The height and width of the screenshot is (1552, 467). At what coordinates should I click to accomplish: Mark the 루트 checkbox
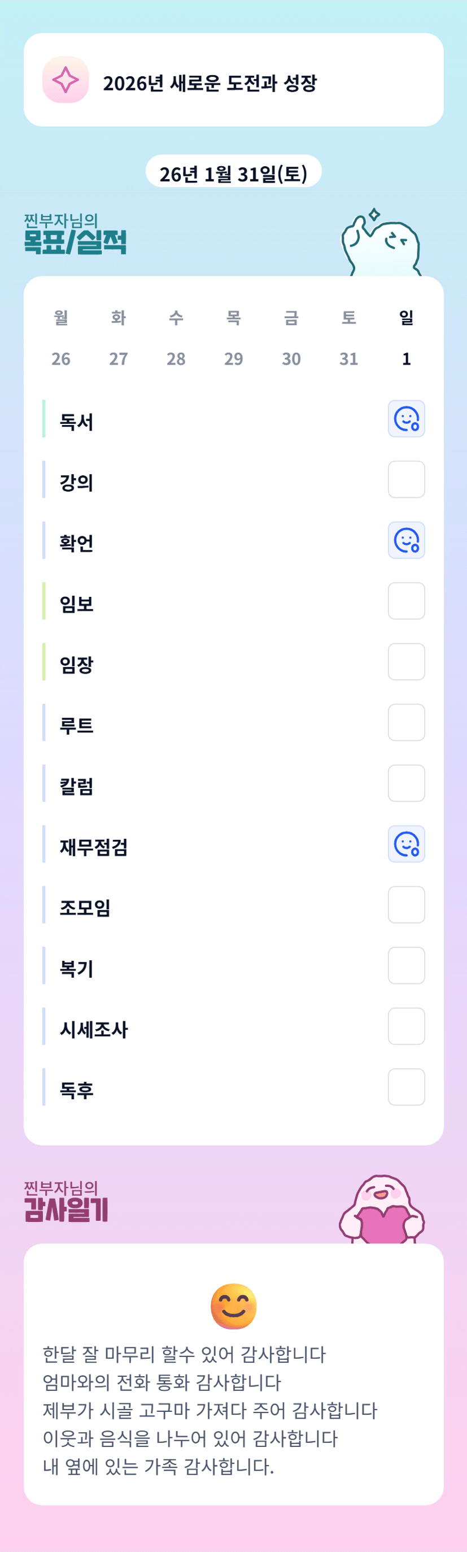pyautogui.click(x=406, y=722)
